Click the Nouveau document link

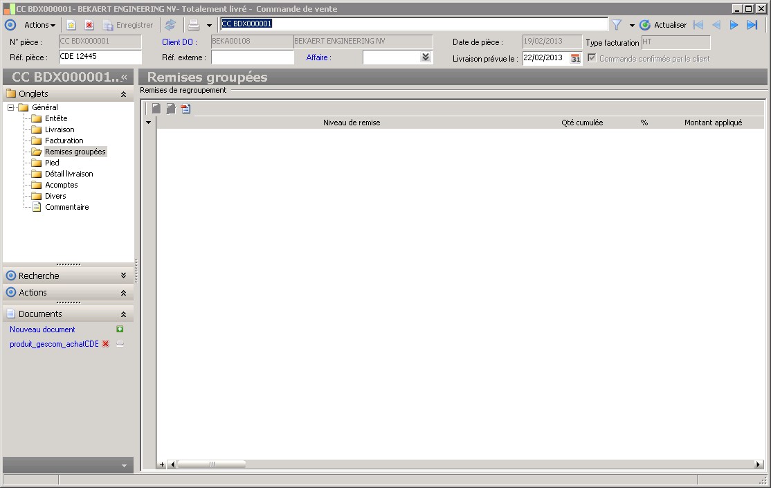42,329
